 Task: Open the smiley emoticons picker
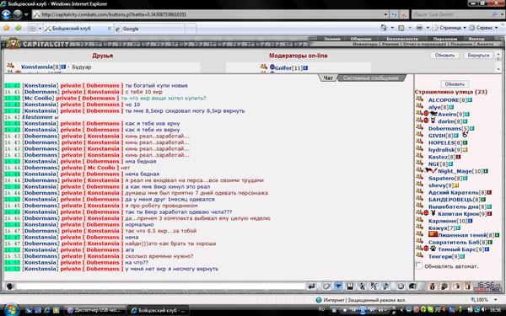(x=401, y=287)
